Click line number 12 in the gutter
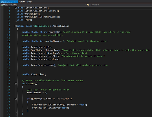This screenshot has height=117, width=152. (9, 41)
